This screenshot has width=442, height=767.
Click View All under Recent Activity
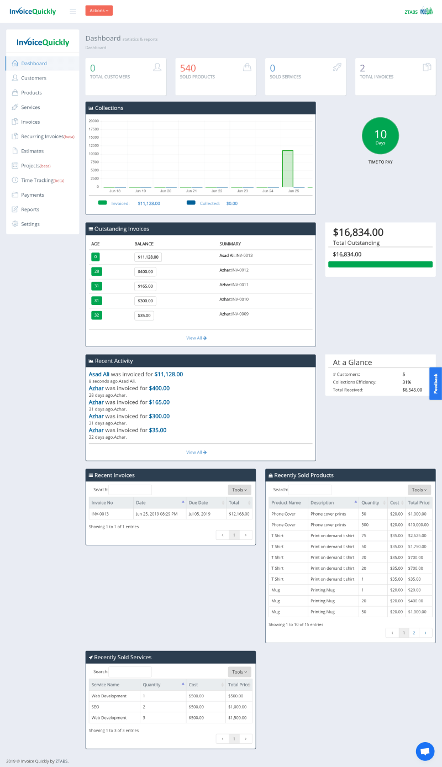[196, 452]
